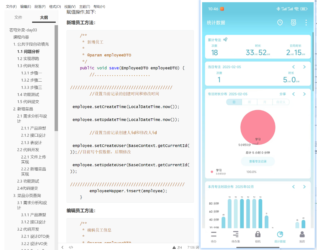Open the focus timer clock icon
The image size is (317, 250).
[280, 22]
